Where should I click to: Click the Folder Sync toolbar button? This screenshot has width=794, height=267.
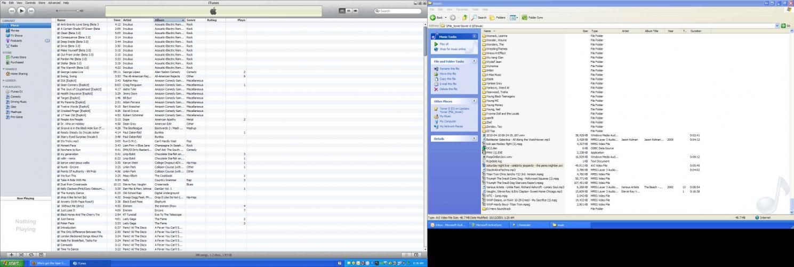[532, 18]
